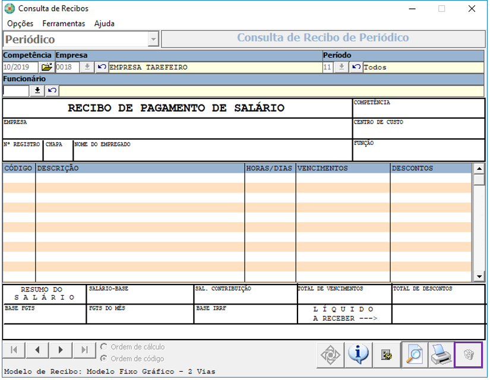Click the Período undo arrow icon

click(x=356, y=67)
